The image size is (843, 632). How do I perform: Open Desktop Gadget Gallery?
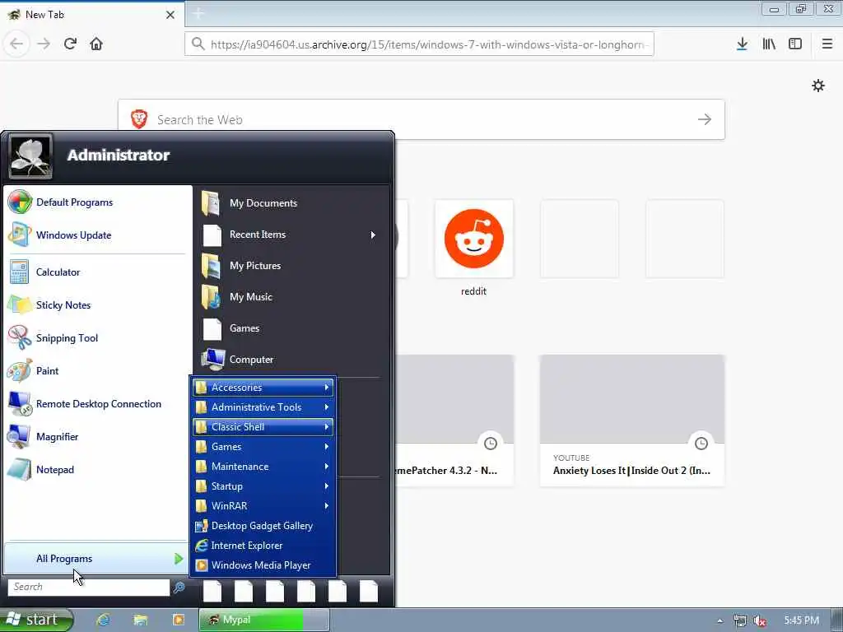pos(263,526)
